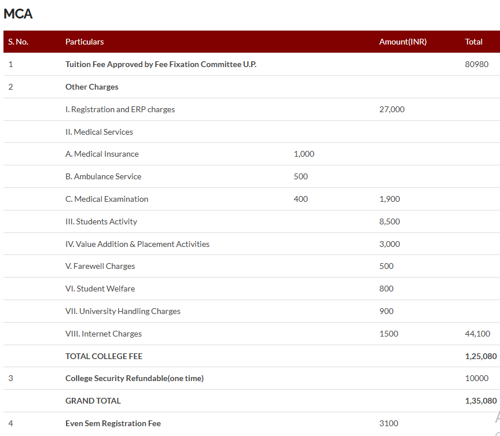Click the Medical Insurance label
500x436 pixels.
[x=102, y=154]
